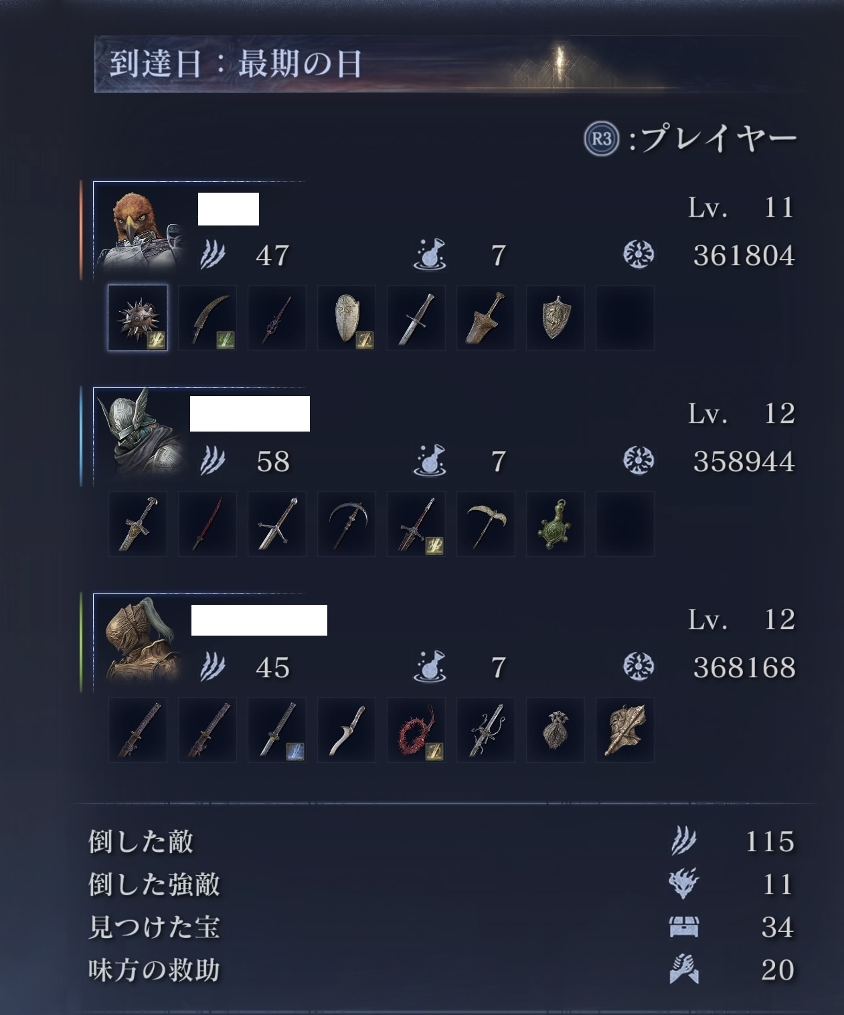
Task: Select the empty eighth slot of first player
Action: pyautogui.click(x=625, y=318)
